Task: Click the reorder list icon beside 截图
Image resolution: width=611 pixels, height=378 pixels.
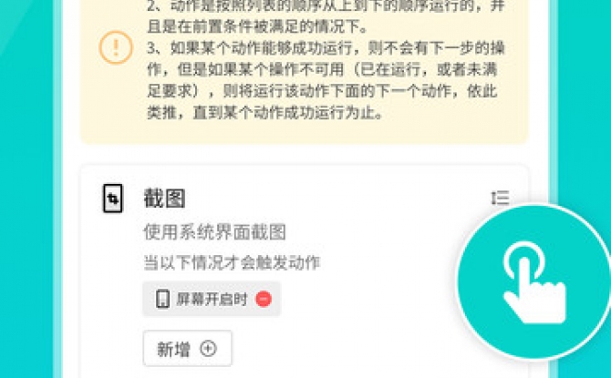Action: coord(500,198)
